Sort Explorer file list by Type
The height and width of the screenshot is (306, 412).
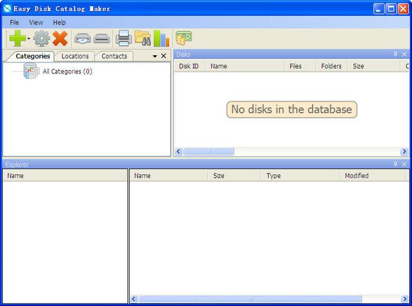[300, 176]
